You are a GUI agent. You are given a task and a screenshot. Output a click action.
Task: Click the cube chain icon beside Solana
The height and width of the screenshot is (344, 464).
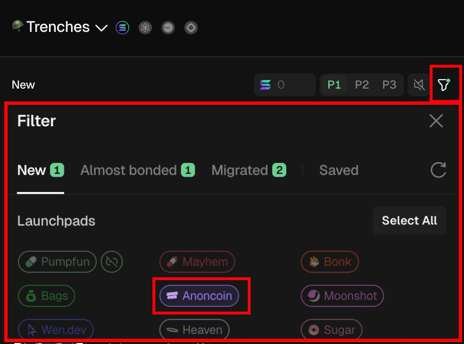[145, 28]
